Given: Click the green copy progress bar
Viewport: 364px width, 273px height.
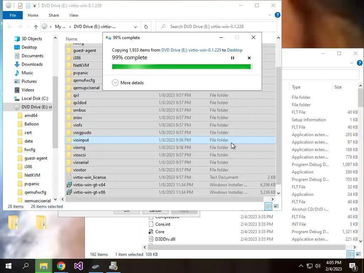Looking at the screenshot, I should (x=182, y=66).
